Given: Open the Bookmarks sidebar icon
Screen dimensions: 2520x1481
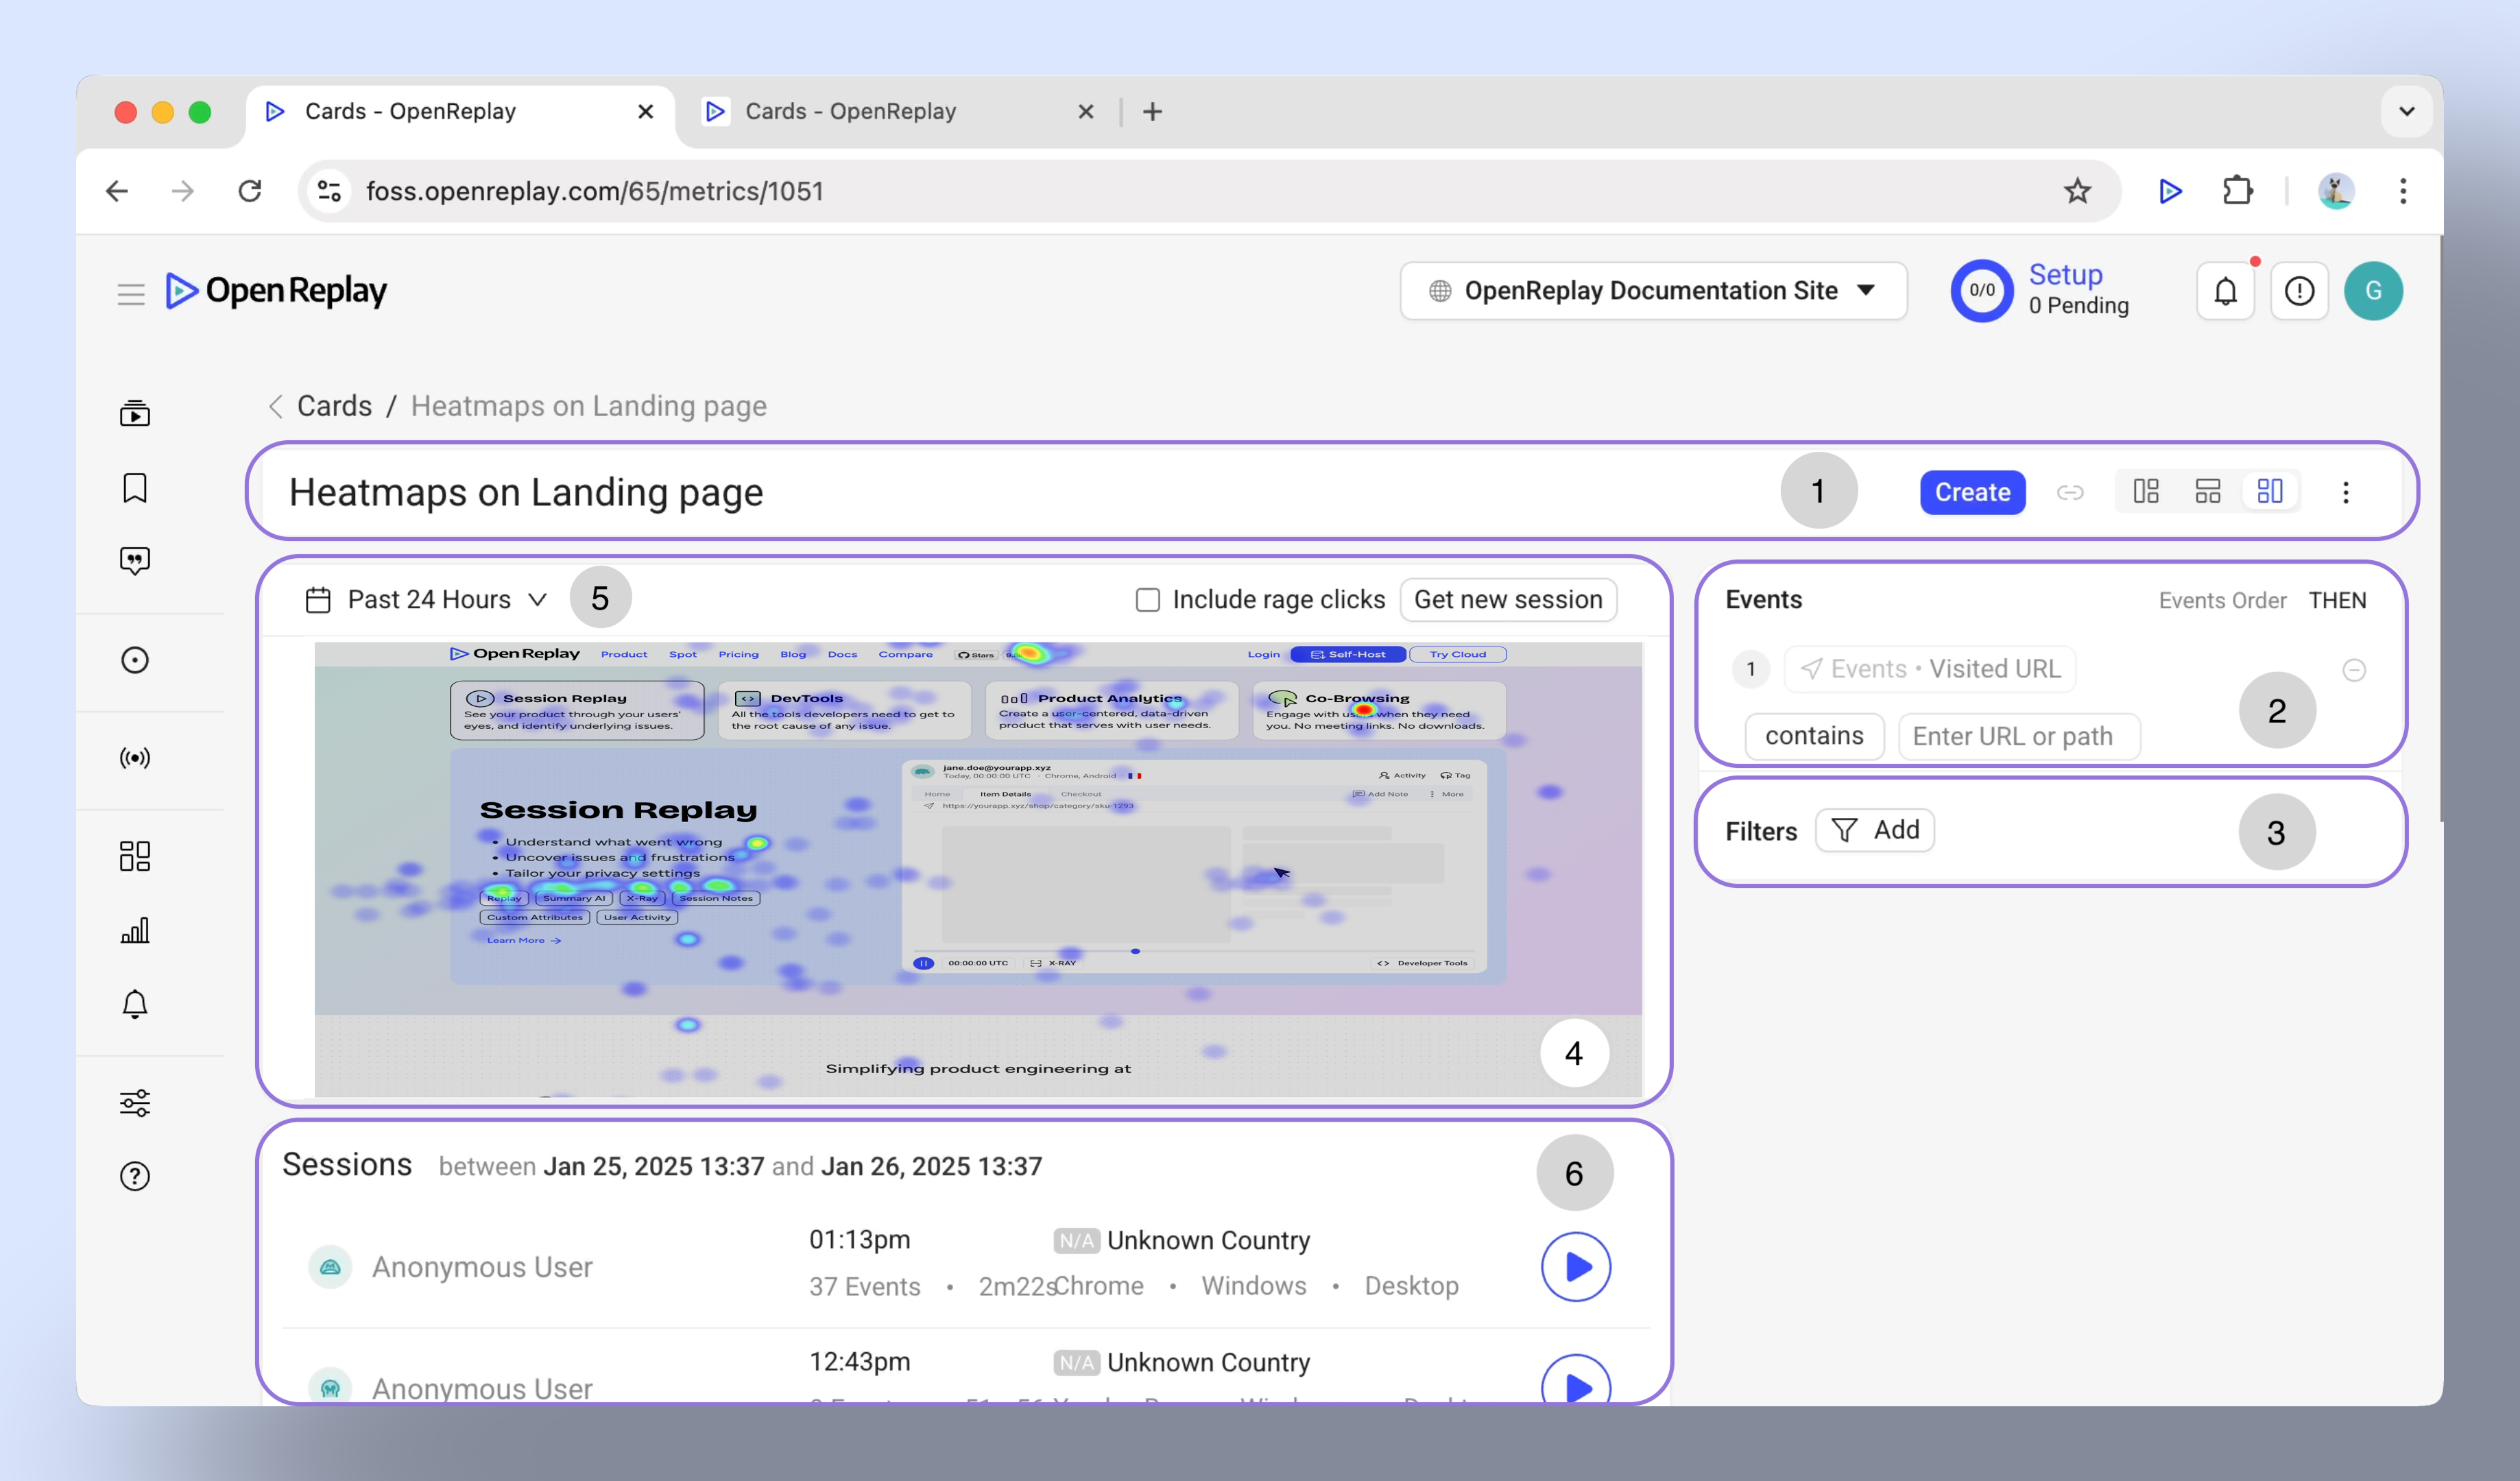Looking at the screenshot, I should click(x=135, y=488).
